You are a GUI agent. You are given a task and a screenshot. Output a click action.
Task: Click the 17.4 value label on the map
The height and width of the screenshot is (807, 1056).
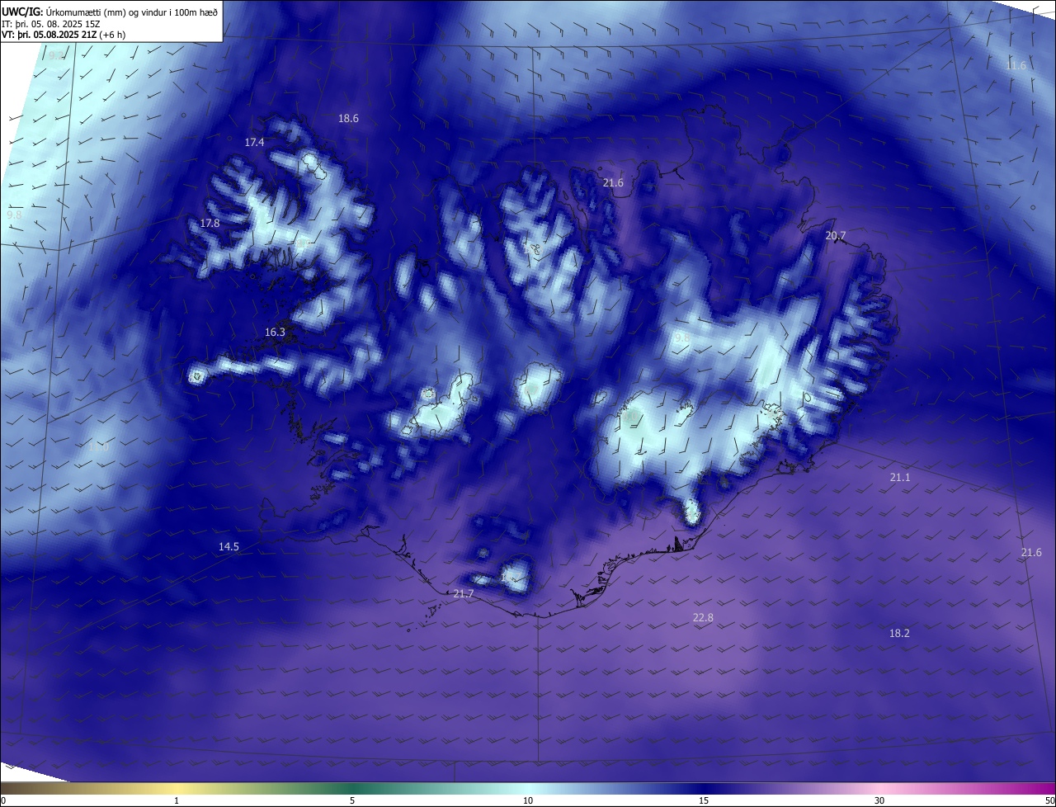pyautogui.click(x=254, y=143)
